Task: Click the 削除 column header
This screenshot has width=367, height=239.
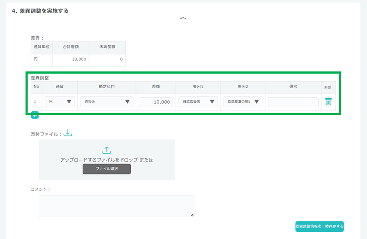Action: pos(327,88)
